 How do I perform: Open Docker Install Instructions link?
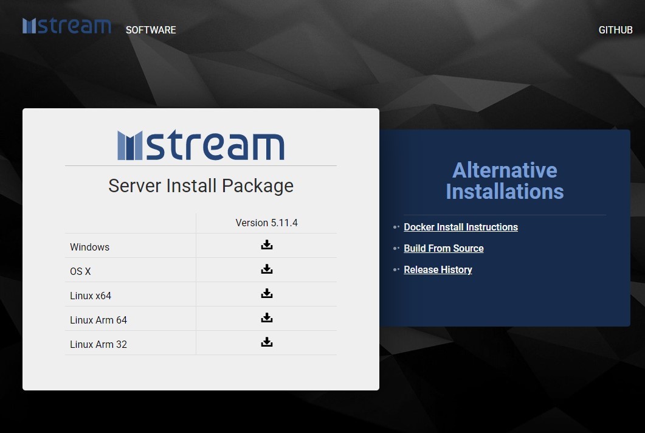click(461, 227)
